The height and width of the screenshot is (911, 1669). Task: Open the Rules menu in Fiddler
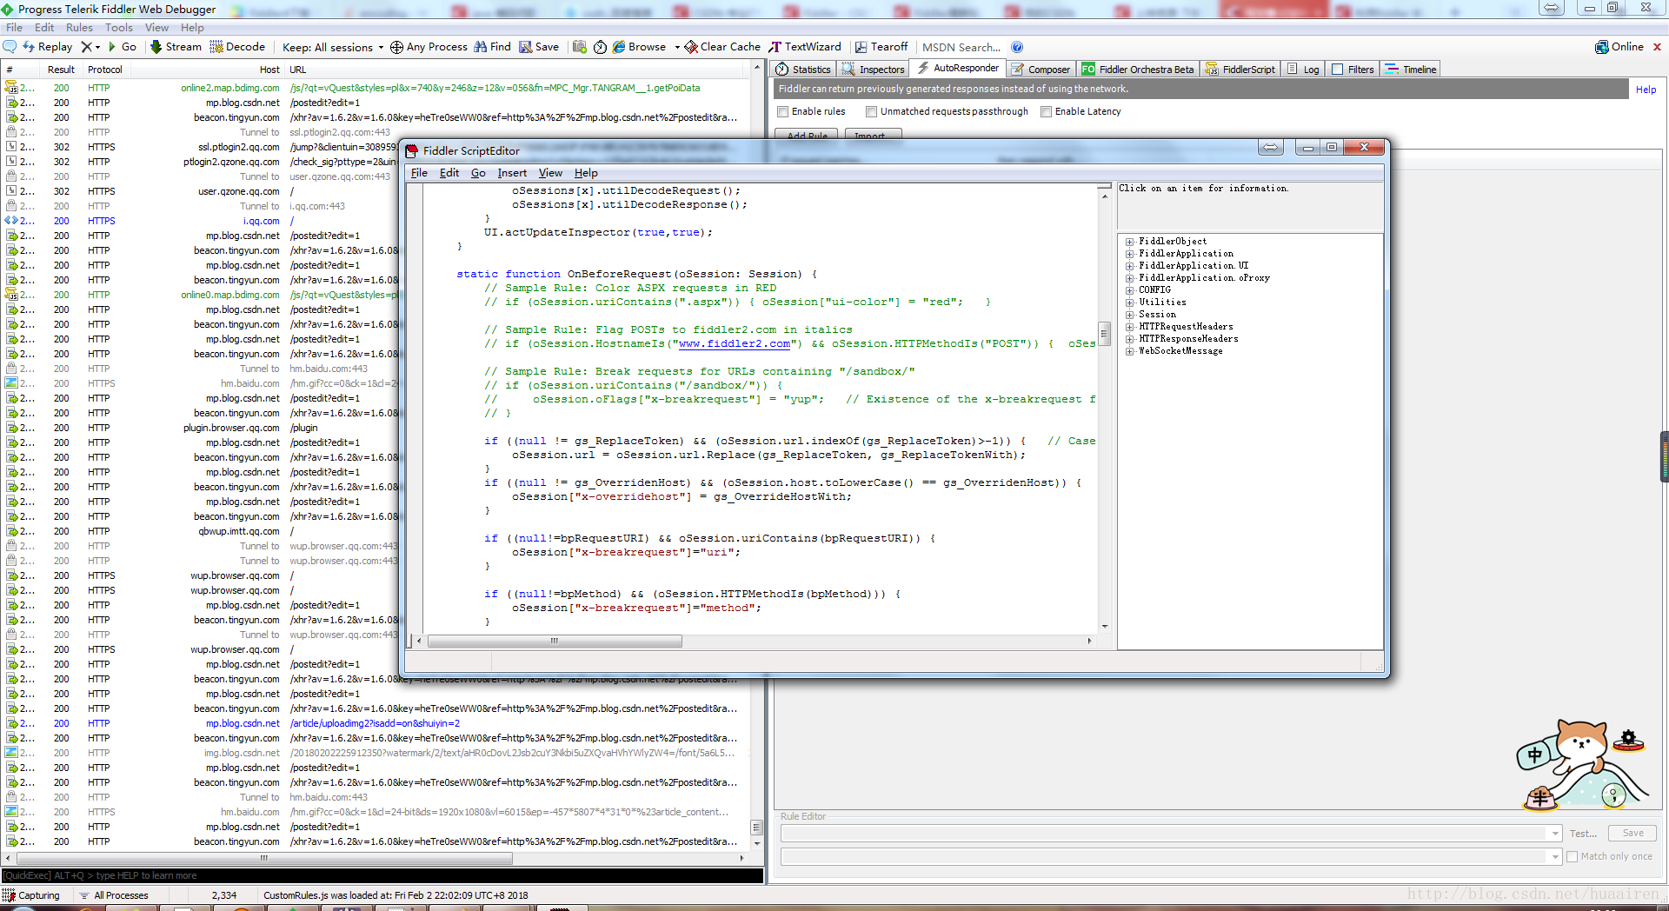click(x=79, y=28)
